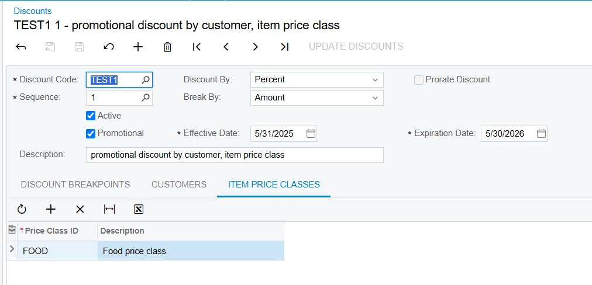Export the grid to Excel

click(x=139, y=209)
